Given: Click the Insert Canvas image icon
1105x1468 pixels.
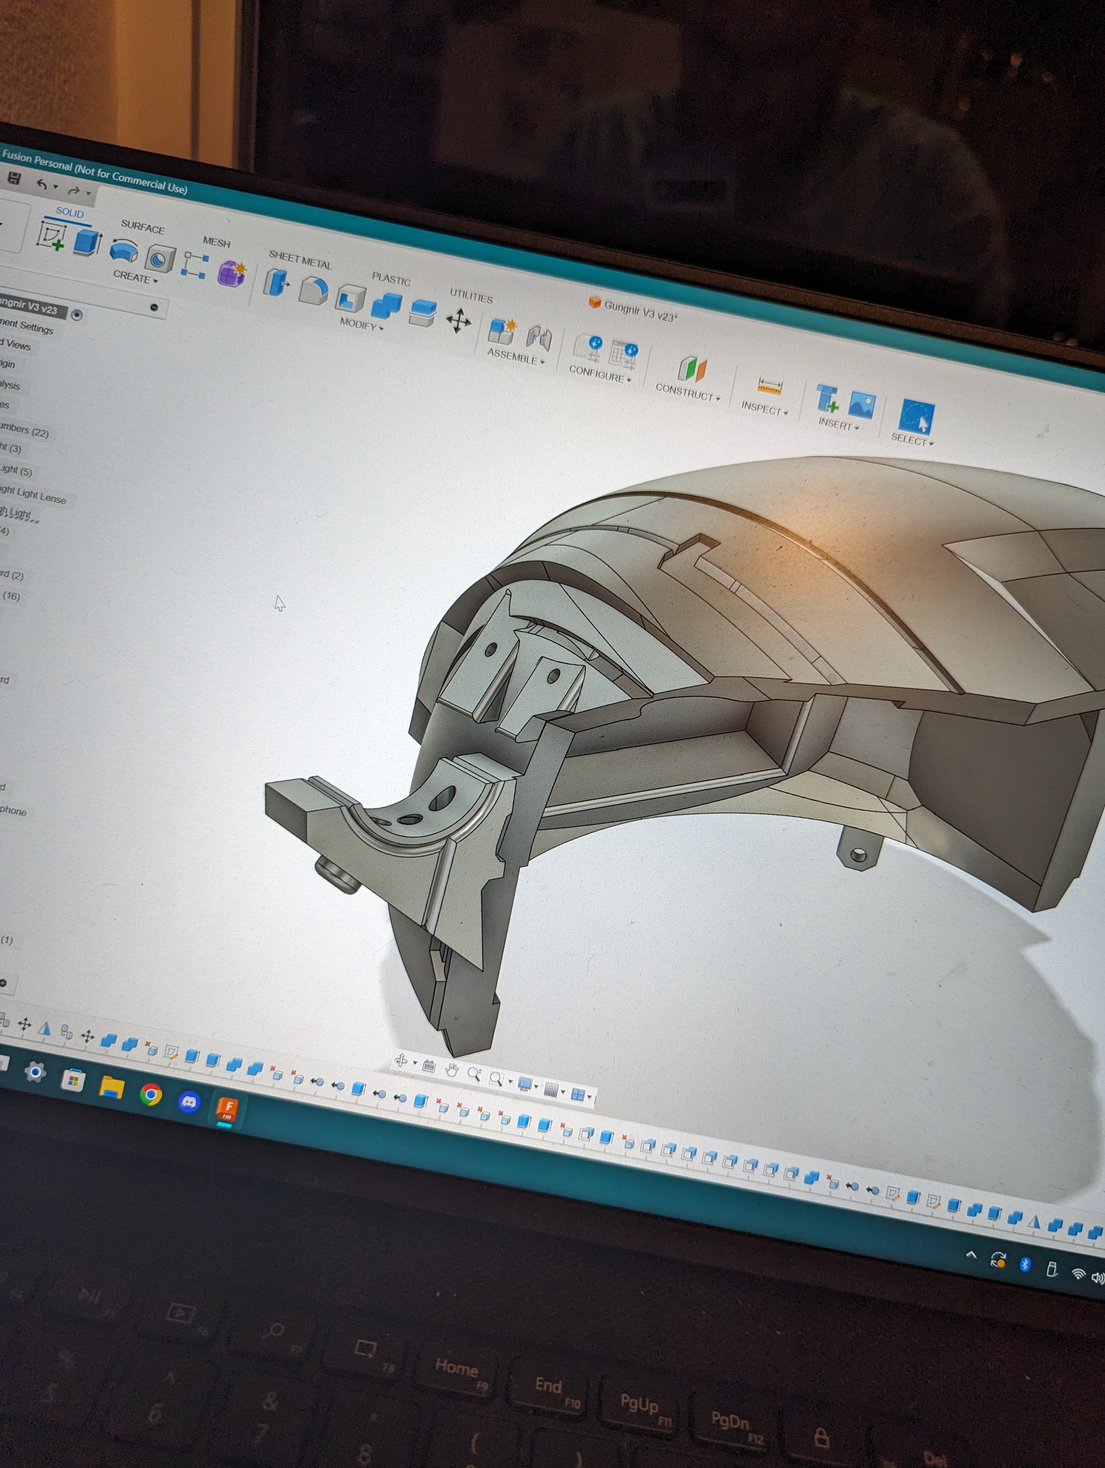Looking at the screenshot, I should [861, 405].
